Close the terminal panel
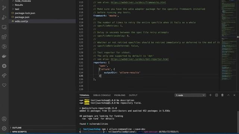 (234, 95)
